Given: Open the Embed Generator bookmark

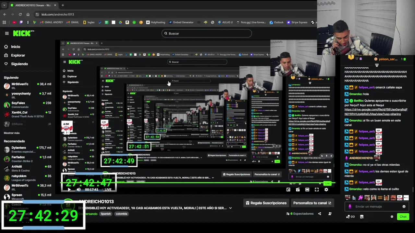Looking at the screenshot, I should point(181,22).
